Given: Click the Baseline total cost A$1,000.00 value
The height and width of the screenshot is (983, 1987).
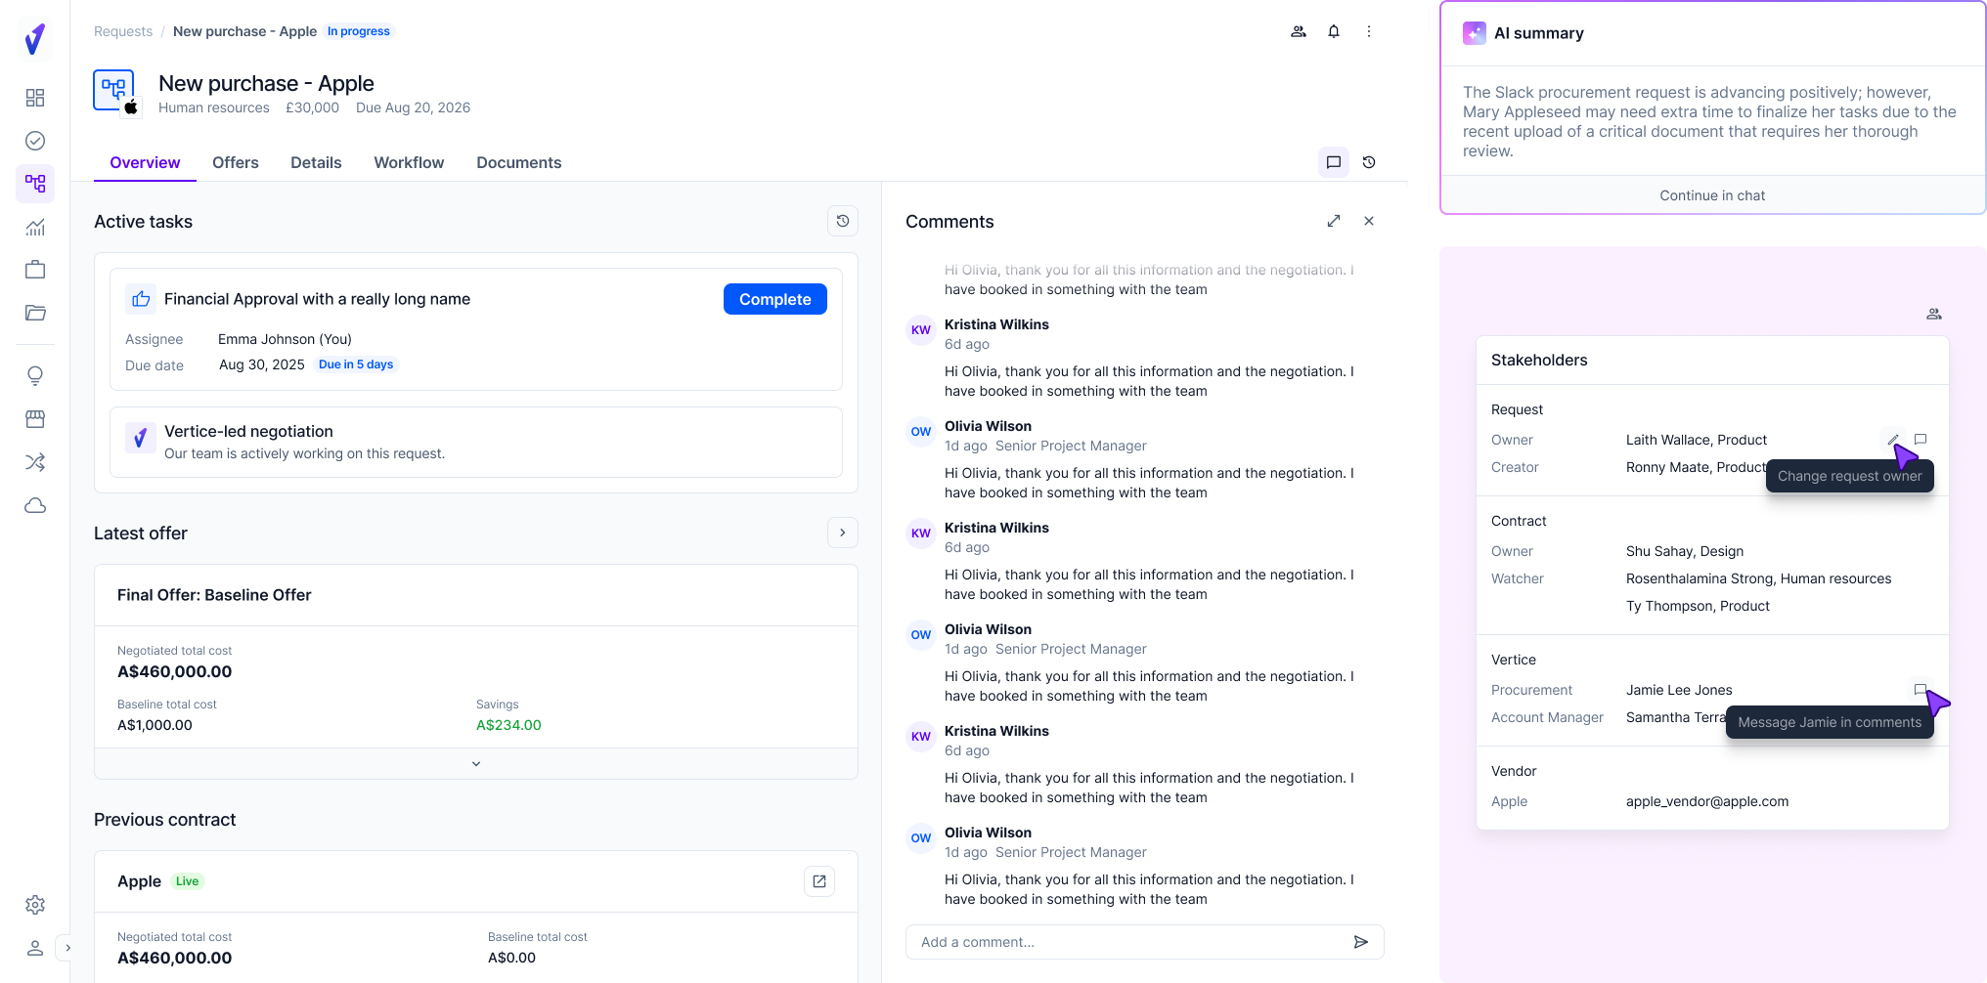Looking at the screenshot, I should 155,725.
